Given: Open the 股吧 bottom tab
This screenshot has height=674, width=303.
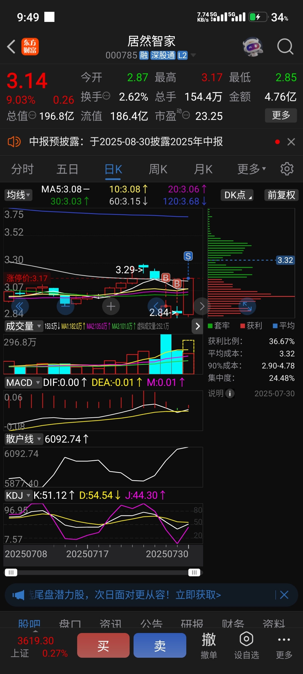Looking at the screenshot, I should (29, 623).
